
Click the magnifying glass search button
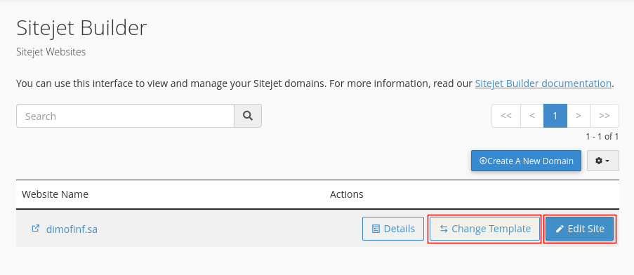point(248,116)
